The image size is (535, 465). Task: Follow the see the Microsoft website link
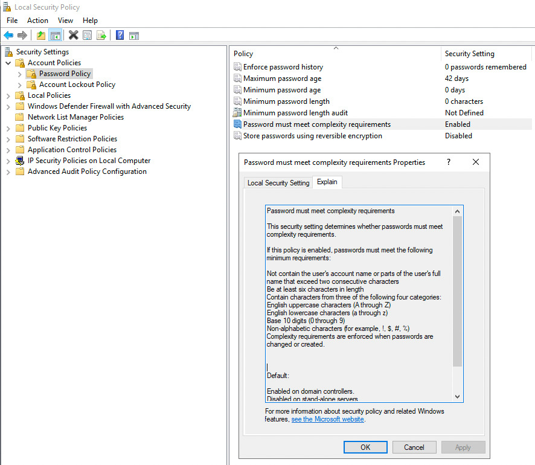327,419
